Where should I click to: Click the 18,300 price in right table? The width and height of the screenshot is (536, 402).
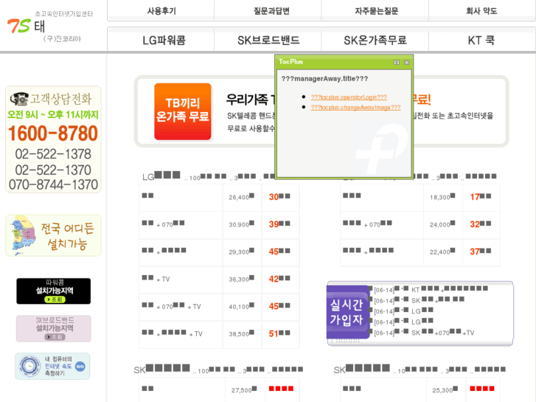pyautogui.click(x=442, y=197)
